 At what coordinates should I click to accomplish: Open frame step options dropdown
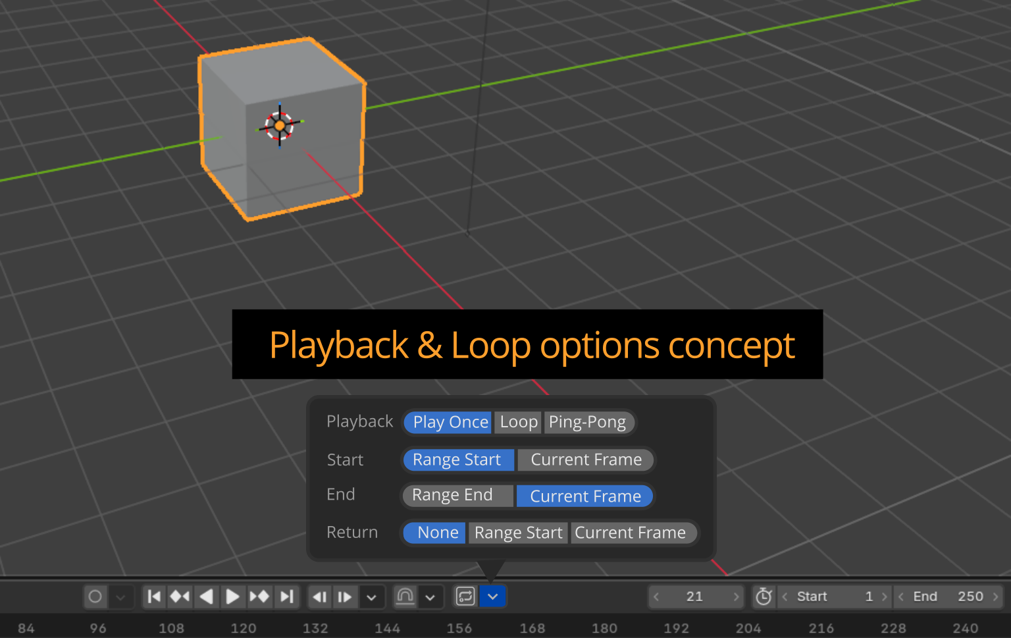point(371,597)
